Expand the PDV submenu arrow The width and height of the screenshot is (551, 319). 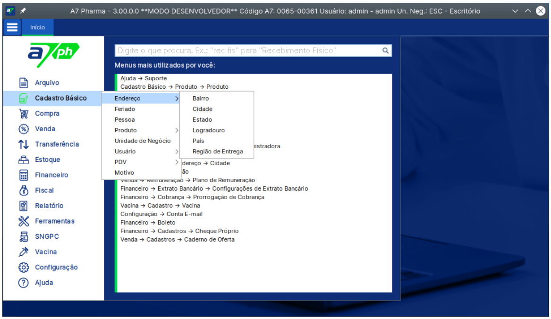[x=177, y=162]
